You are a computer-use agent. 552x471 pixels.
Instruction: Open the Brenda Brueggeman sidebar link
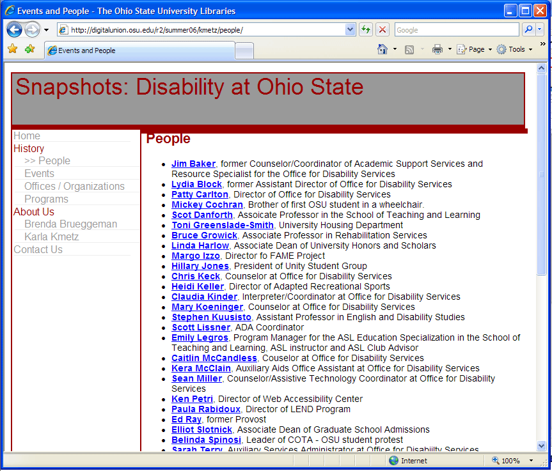[x=70, y=224]
